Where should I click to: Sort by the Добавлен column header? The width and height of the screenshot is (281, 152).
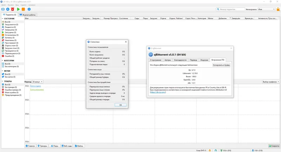(x=224, y=18)
